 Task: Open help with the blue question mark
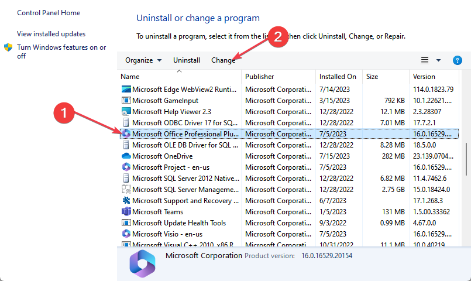(x=457, y=60)
